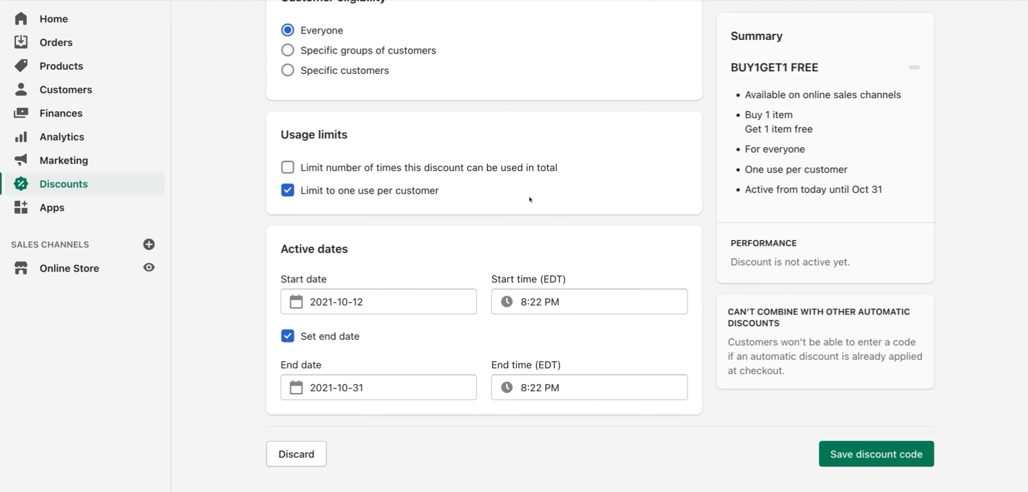Image resolution: width=1028 pixels, height=492 pixels.
Task: Click 'One use per customer' summary line
Action: pyautogui.click(x=796, y=169)
